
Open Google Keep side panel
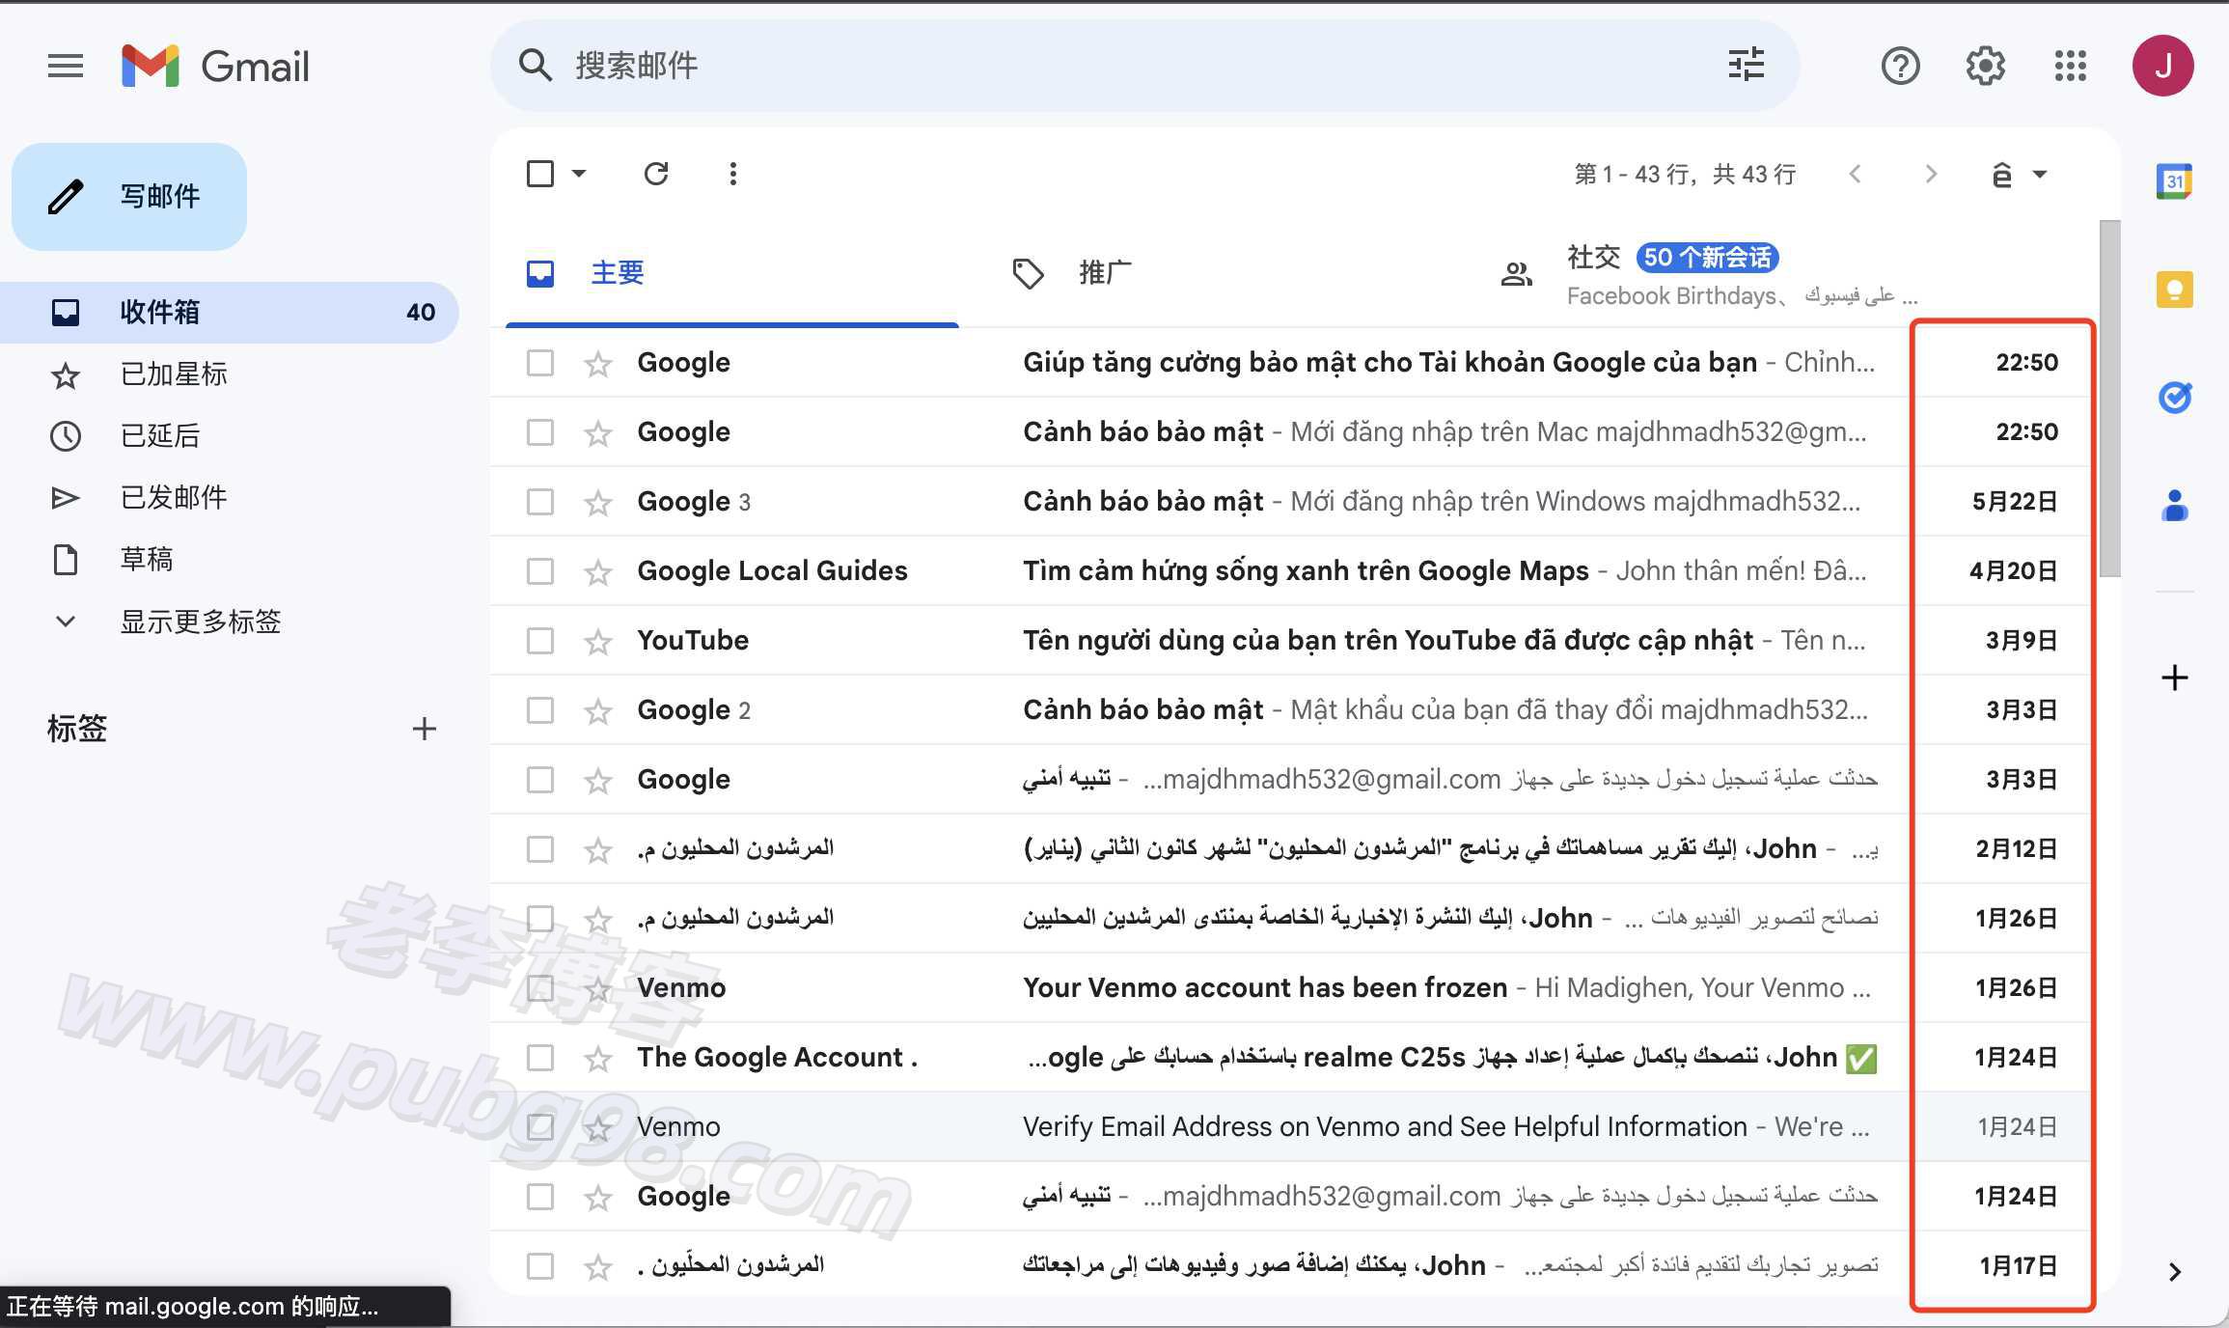[2173, 290]
